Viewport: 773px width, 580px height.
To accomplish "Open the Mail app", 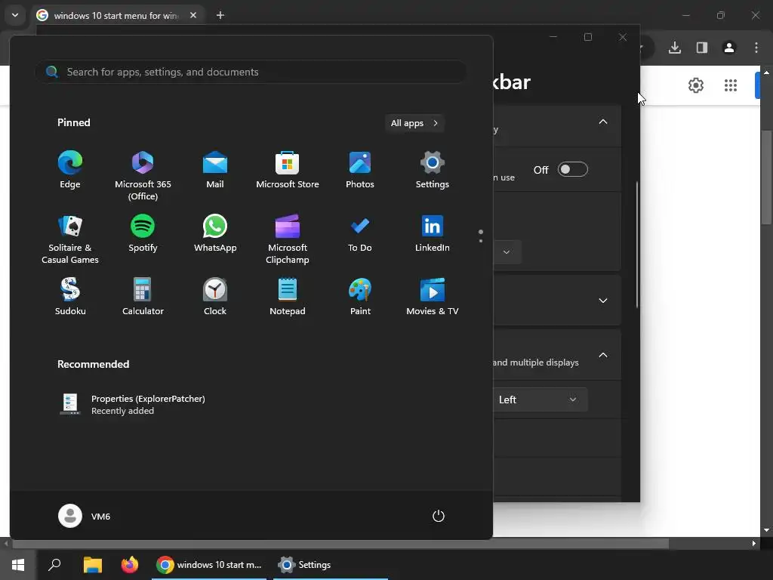I will click(x=215, y=170).
